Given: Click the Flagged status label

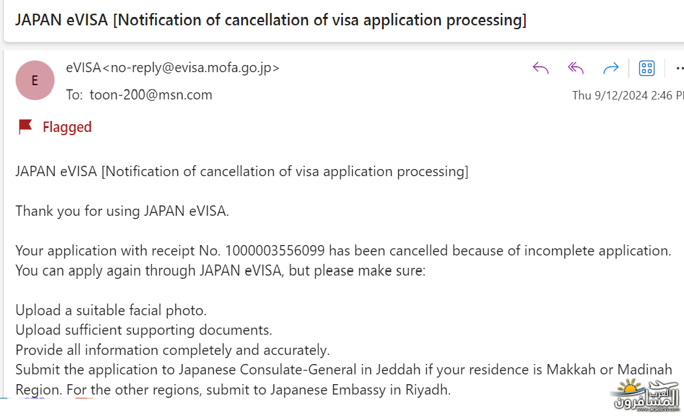Looking at the screenshot, I should point(67,127).
